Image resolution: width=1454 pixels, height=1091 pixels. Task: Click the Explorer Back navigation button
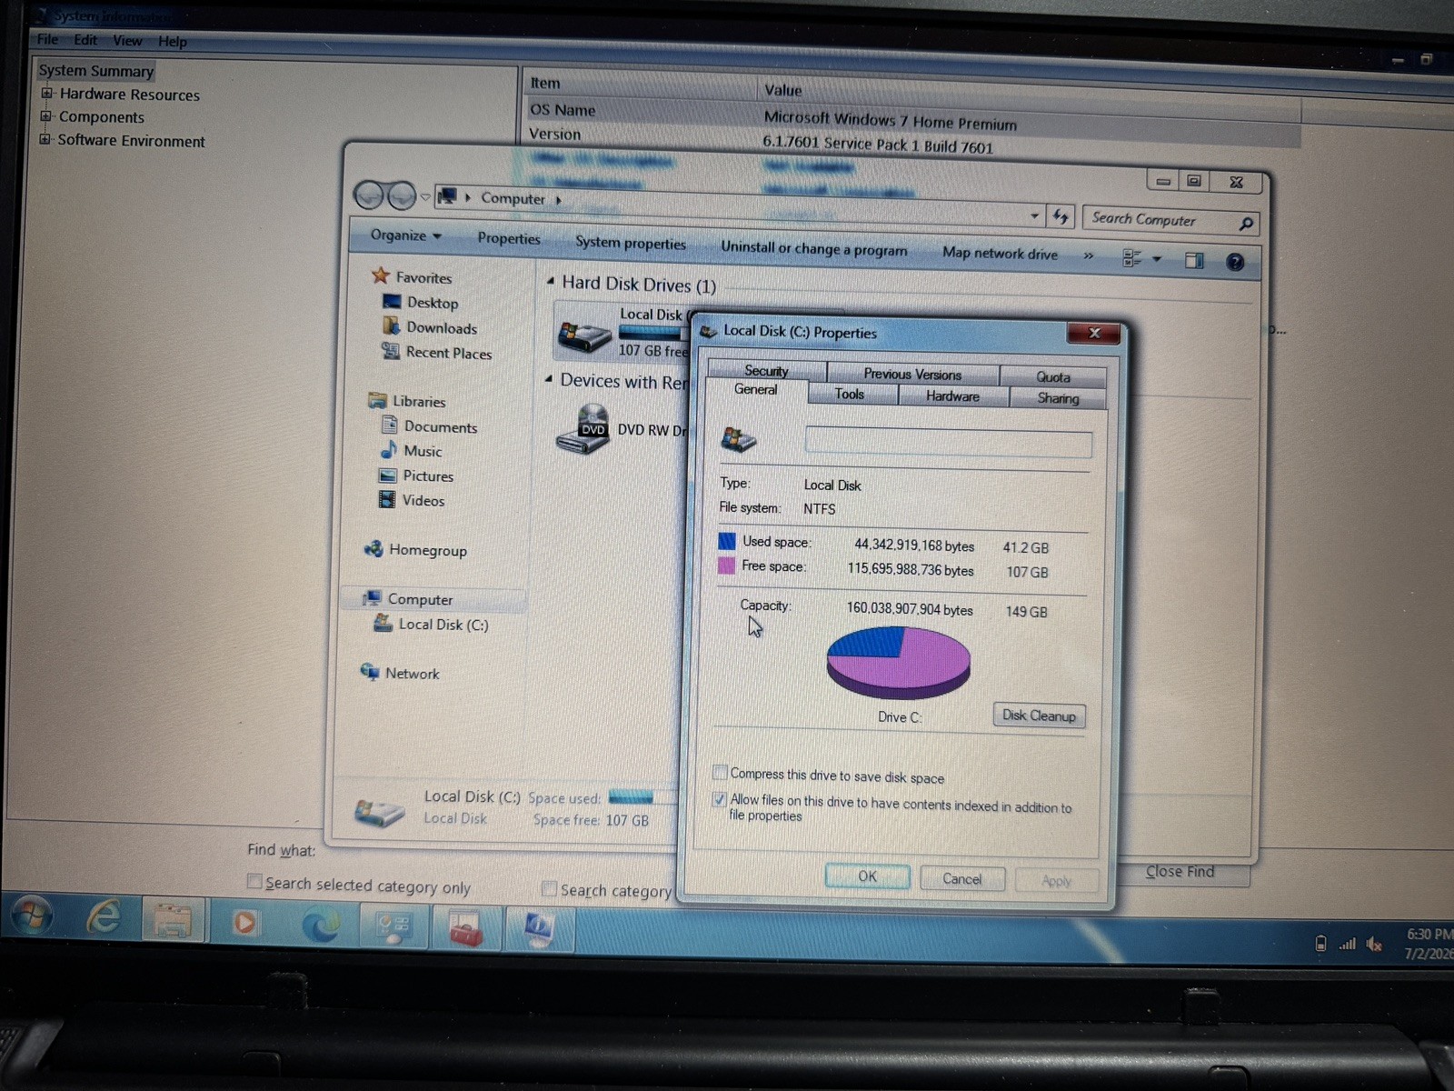(369, 195)
